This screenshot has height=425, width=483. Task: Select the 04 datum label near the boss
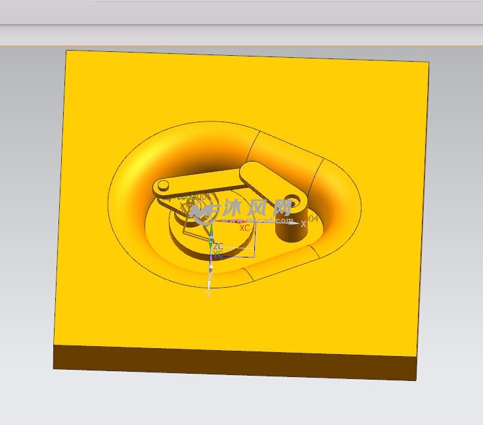tap(312, 218)
